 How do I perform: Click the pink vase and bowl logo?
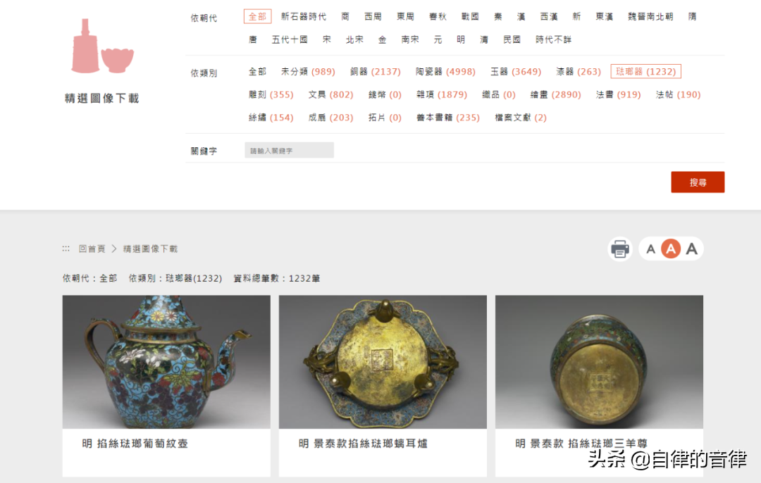coord(102,46)
